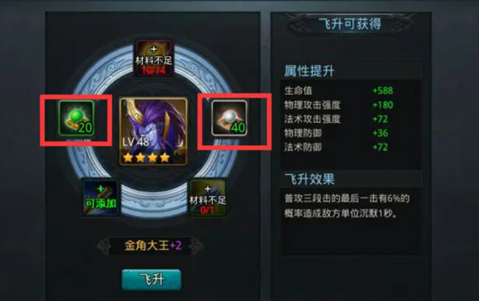The width and height of the screenshot is (479, 301).
Task: Click the 法术防御 +72 row
Action: pyautogui.click(x=336, y=147)
